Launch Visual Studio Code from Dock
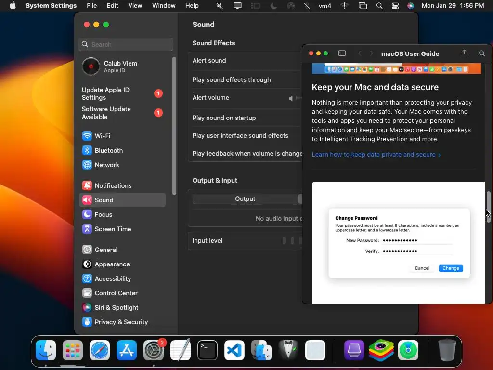493x370 pixels. tap(234, 350)
